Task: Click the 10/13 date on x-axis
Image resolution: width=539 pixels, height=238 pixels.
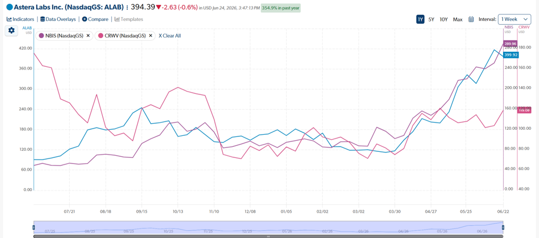Action: (177, 211)
